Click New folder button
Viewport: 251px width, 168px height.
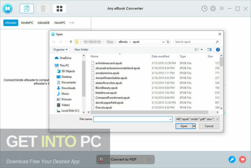[x=81, y=49]
